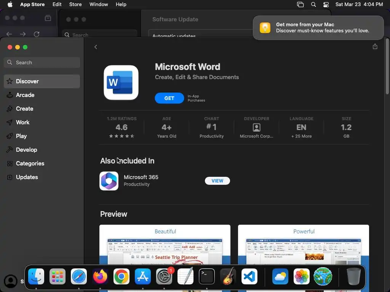This screenshot has width=390, height=292.
Task: Click the Microsoft 365 bundle icon
Action: coord(109,181)
